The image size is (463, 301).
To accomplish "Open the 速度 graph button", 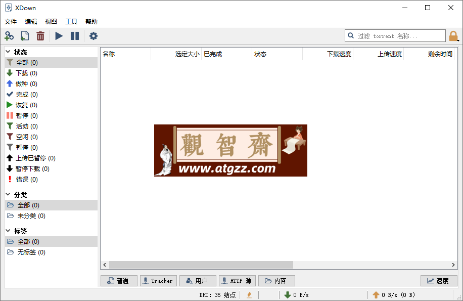I will coord(439,281).
